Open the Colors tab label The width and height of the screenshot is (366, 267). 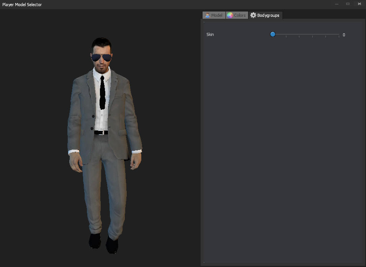coord(240,15)
